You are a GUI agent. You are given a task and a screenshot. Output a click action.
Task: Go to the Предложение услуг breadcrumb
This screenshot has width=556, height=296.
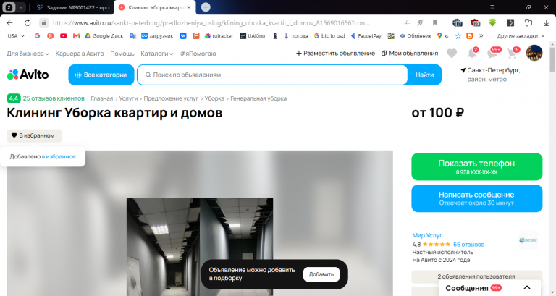coord(171,98)
